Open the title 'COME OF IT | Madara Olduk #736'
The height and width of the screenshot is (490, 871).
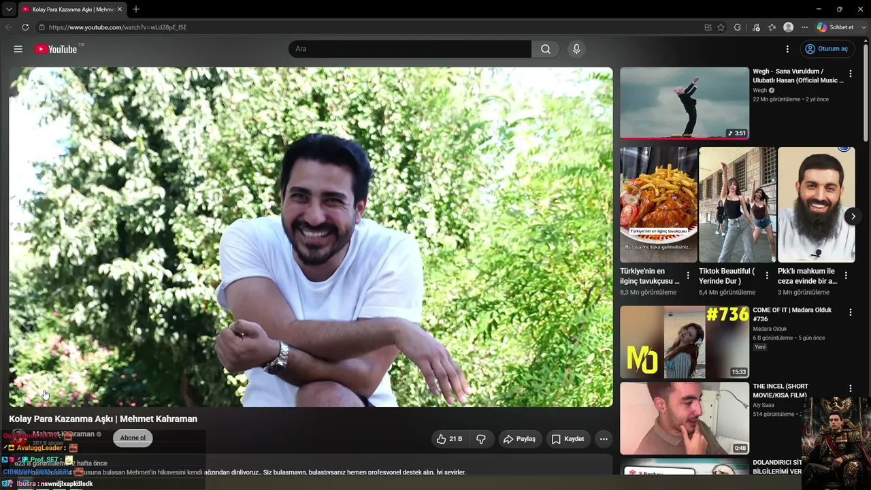[792, 314]
